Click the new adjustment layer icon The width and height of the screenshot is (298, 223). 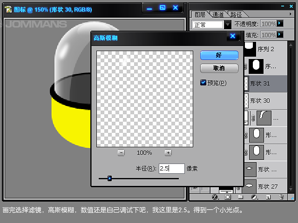point(254,197)
